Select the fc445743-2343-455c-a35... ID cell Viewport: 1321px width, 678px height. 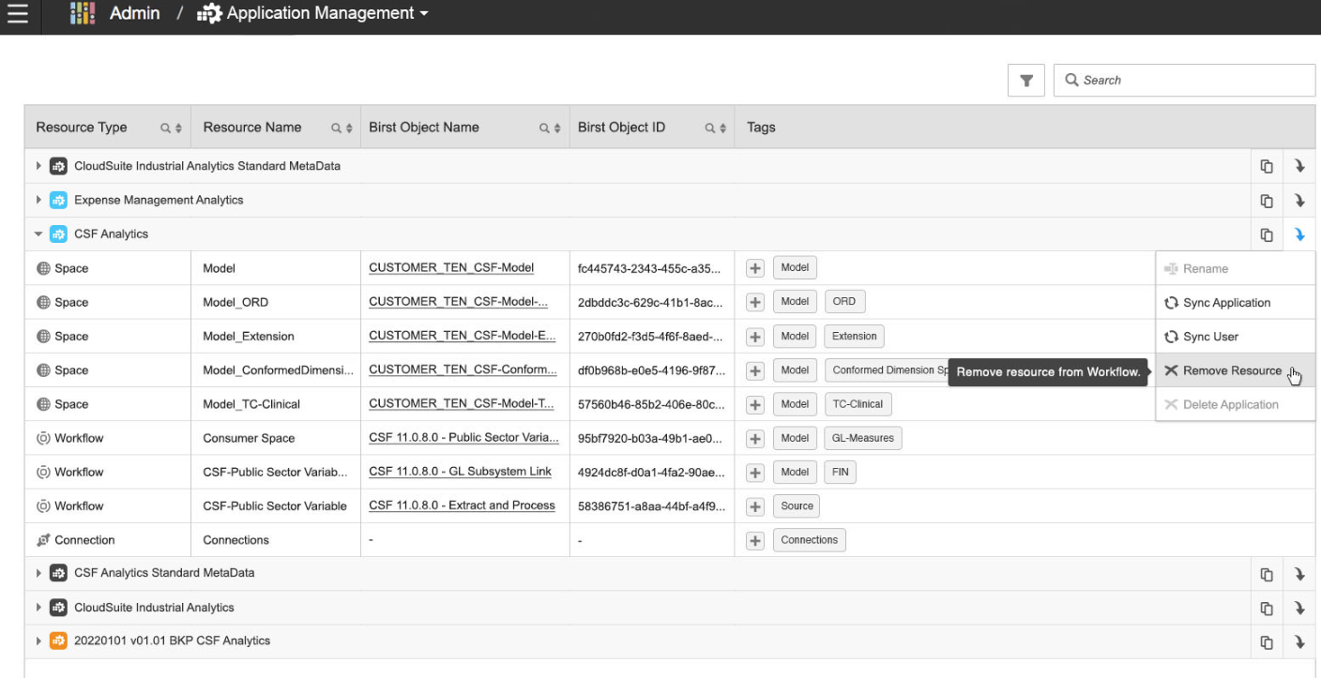(x=652, y=268)
